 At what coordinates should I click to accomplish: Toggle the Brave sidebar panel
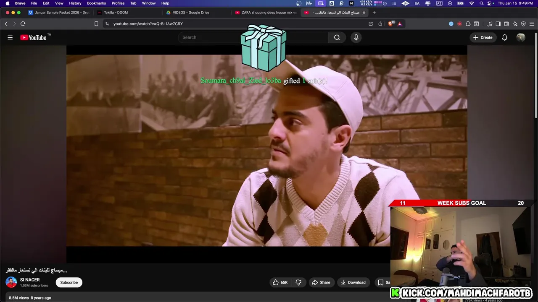498,24
